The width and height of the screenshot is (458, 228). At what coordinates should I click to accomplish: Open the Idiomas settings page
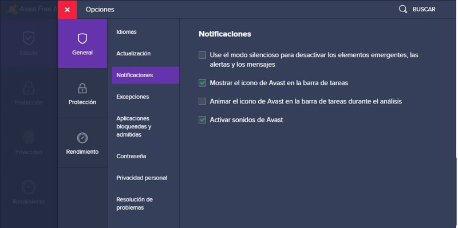pyautogui.click(x=127, y=32)
